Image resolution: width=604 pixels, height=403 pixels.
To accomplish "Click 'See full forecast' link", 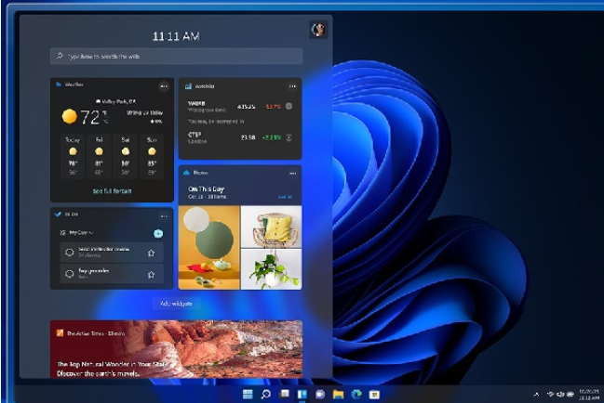I will [112, 191].
